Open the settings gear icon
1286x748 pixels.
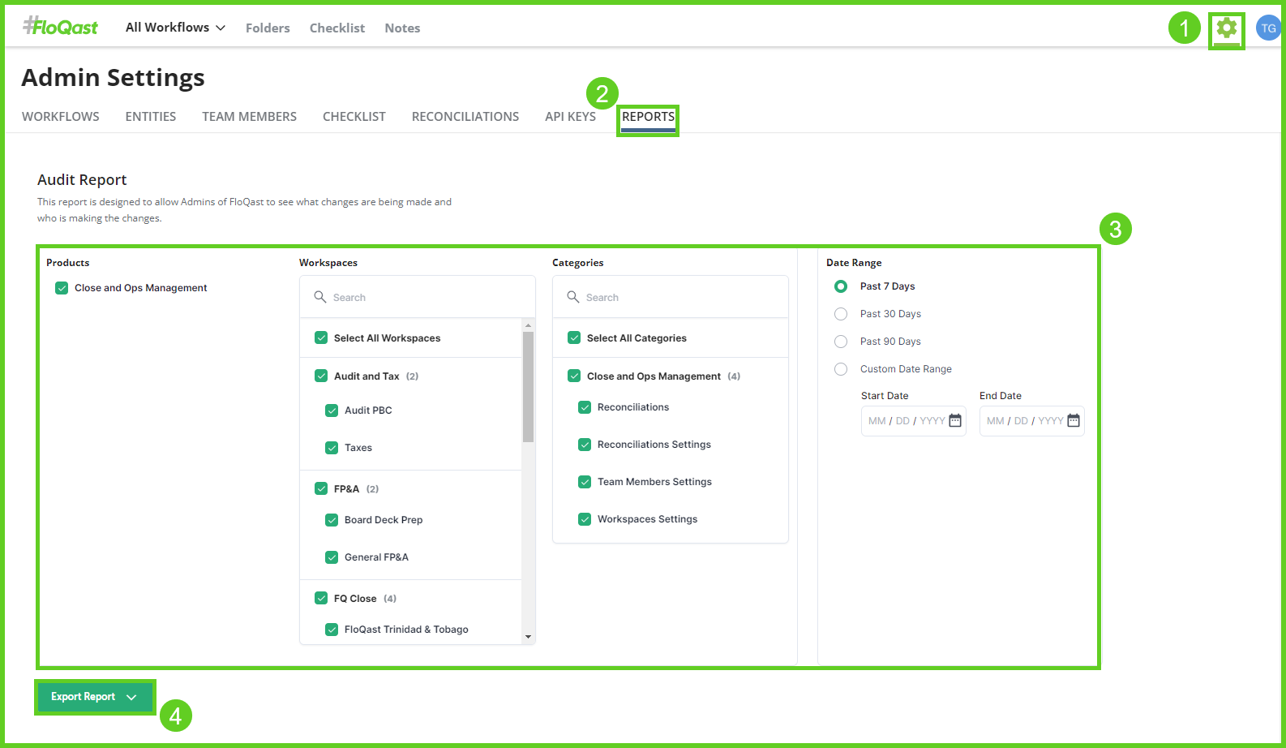coord(1227,28)
